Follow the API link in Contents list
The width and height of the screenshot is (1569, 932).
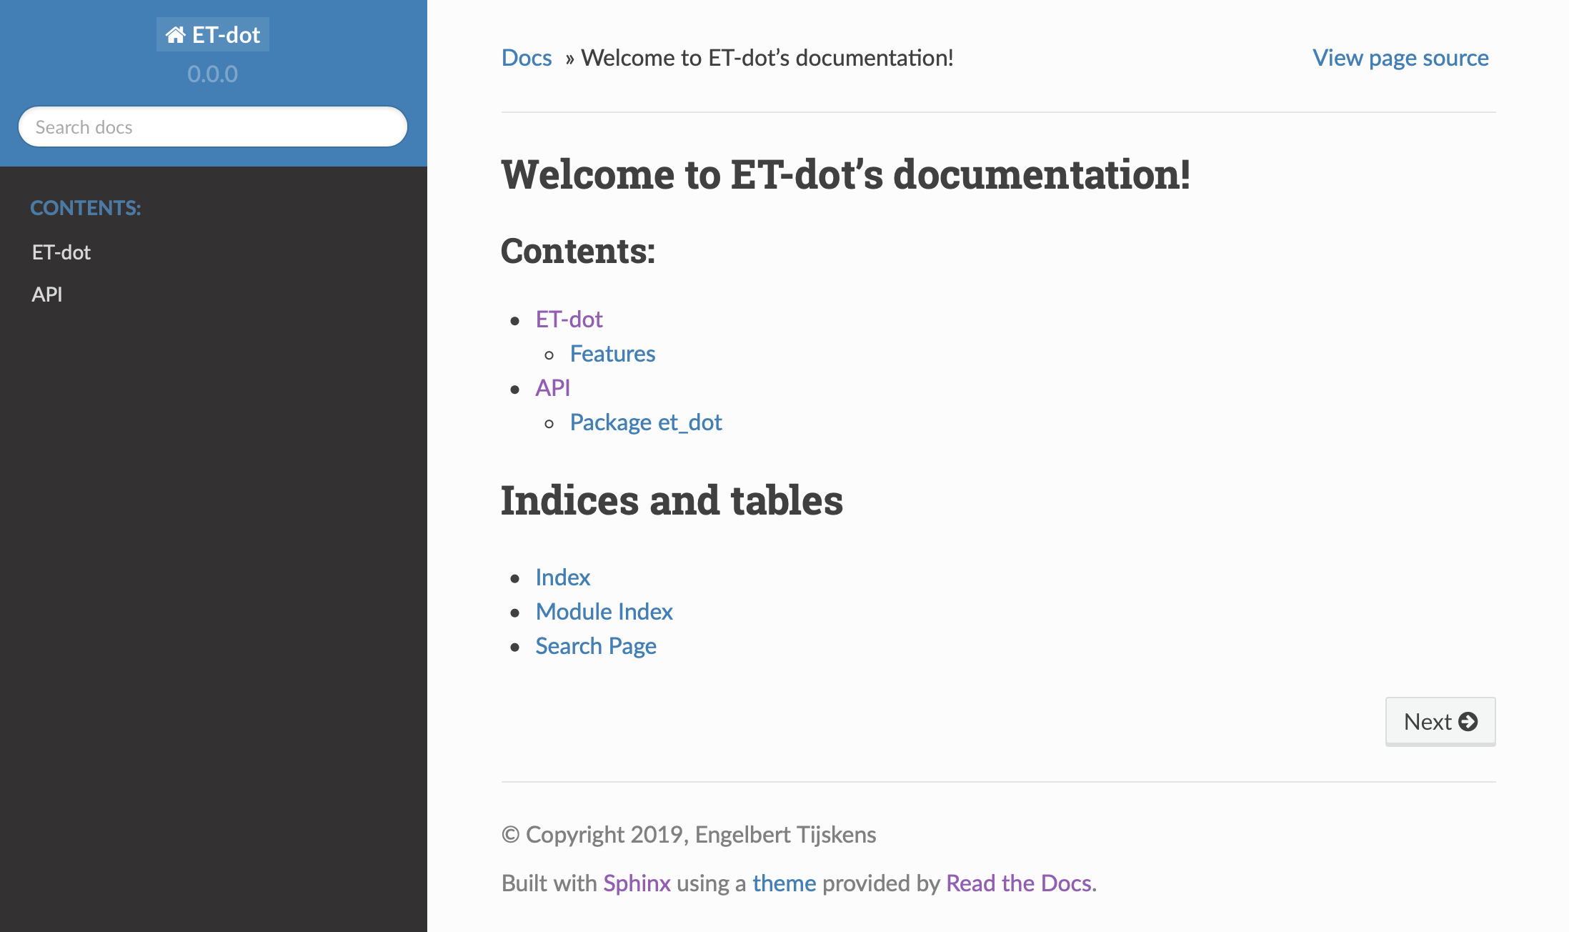coord(553,388)
